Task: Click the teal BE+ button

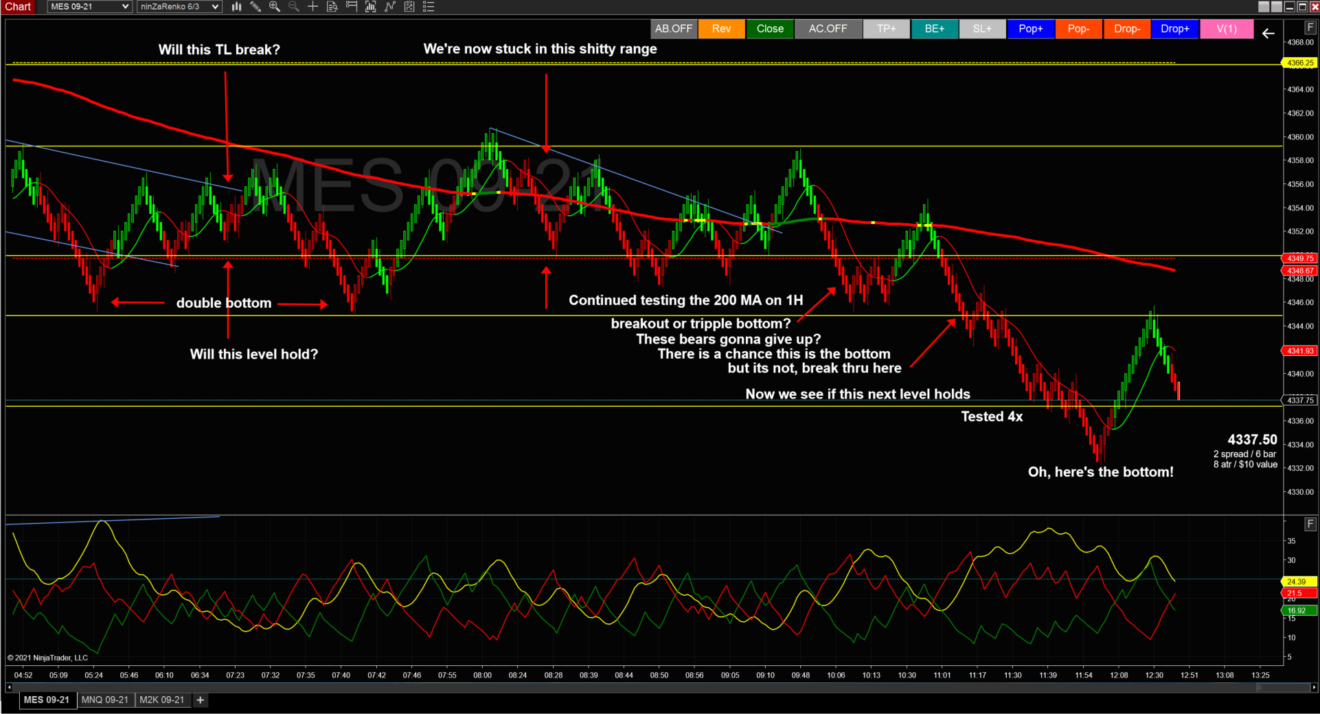Action: (x=935, y=29)
